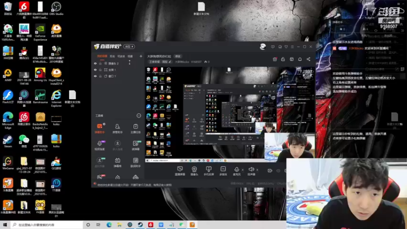Screen dimensions: 407x229
Task: Open the shirt skin icon in title bar
Action: tap(286, 47)
